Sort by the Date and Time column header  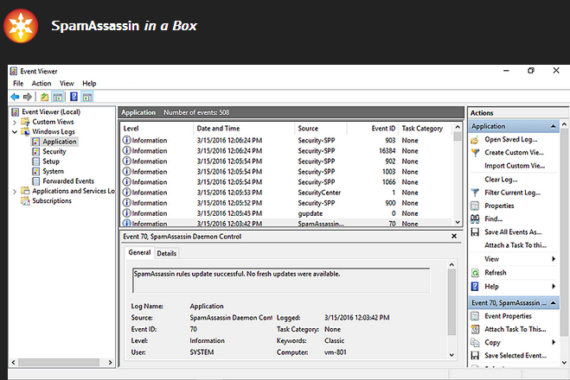[244, 129]
